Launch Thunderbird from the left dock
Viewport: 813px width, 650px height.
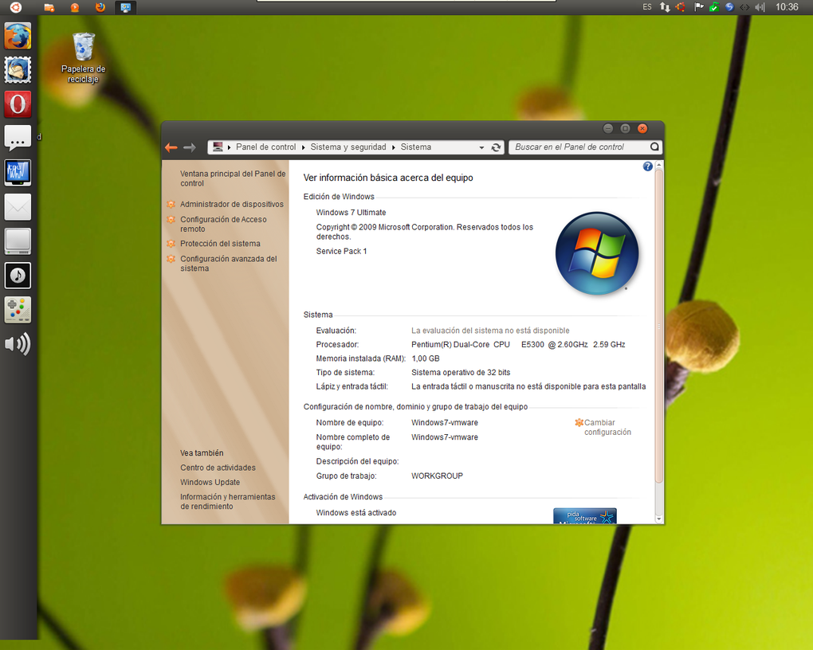(x=18, y=70)
